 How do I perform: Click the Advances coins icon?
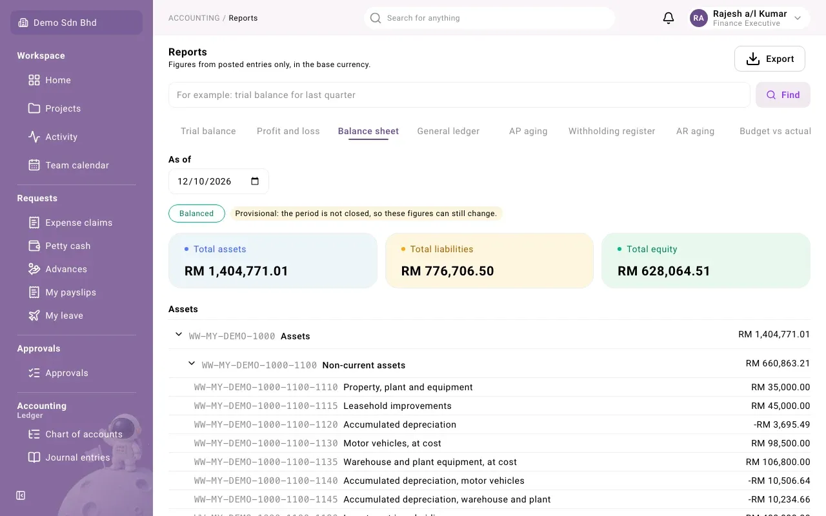(x=34, y=269)
